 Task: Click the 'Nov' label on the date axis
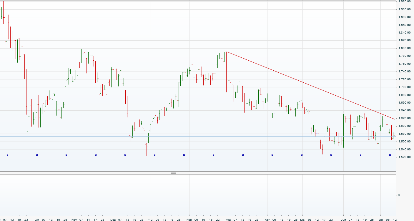point(74,220)
